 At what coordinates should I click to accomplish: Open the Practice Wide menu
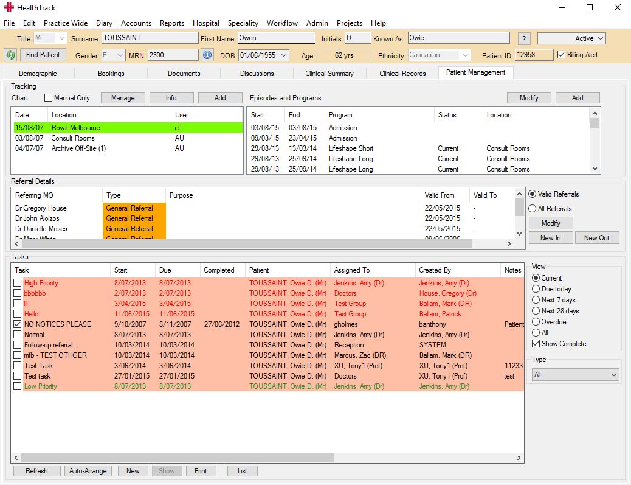pyautogui.click(x=66, y=23)
